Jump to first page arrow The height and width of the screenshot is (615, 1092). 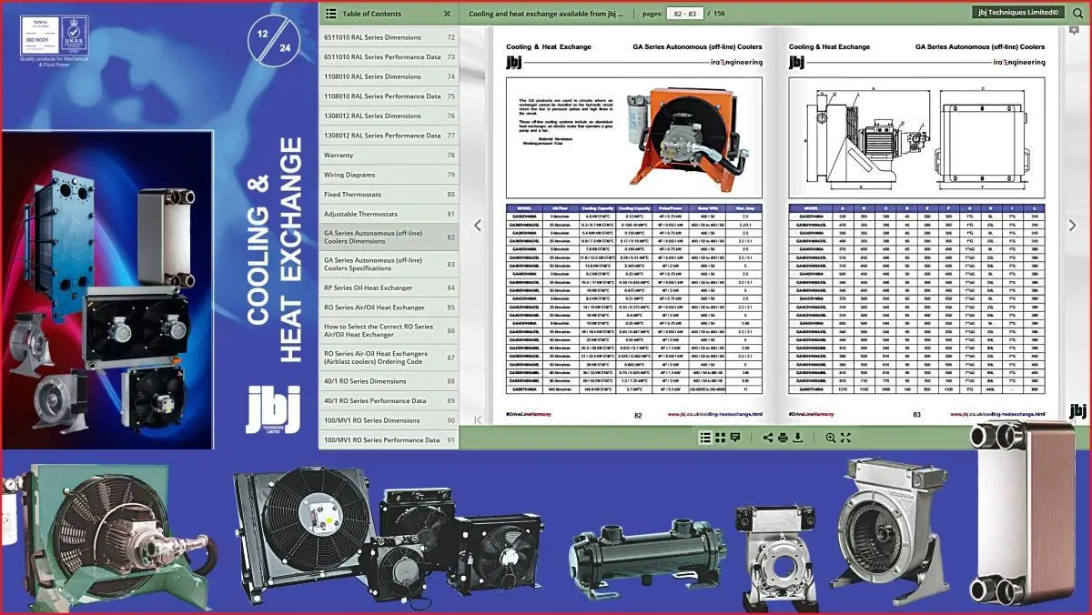click(478, 419)
